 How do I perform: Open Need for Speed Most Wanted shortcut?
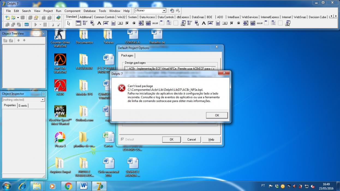(x=60, y=115)
